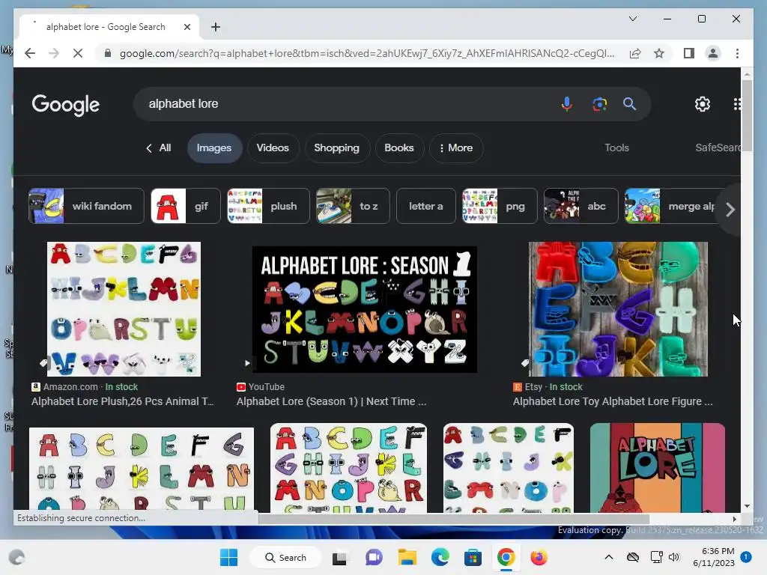Open the notification badge in tray
Image resolution: width=767 pixels, height=575 pixels.
[746, 557]
